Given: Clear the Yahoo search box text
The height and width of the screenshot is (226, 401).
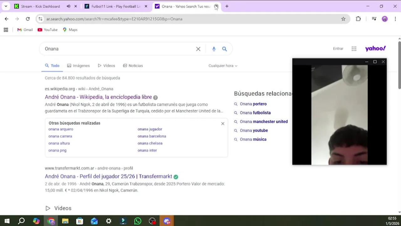Looking at the screenshot, I should (198, 49).
